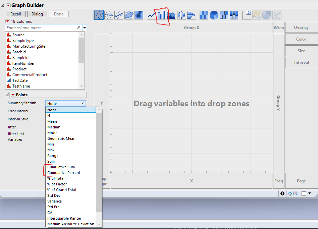Click the Recall button
The height and width of the screenshot is (229, 318).
(x=15, y=14)
